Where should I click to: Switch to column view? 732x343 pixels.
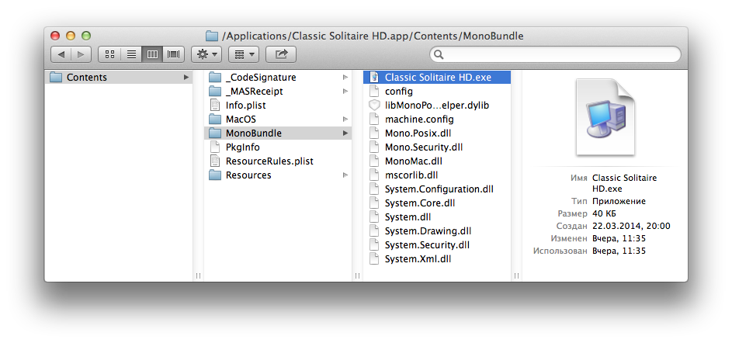[x=152, y=54]
